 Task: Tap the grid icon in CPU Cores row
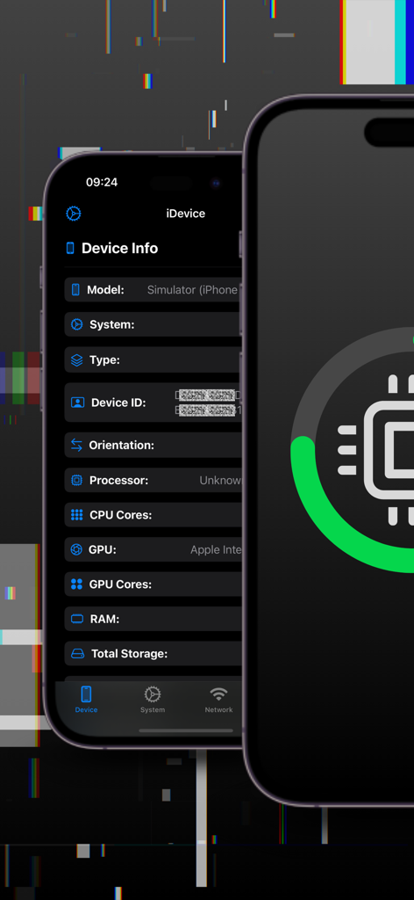point(76,515)
